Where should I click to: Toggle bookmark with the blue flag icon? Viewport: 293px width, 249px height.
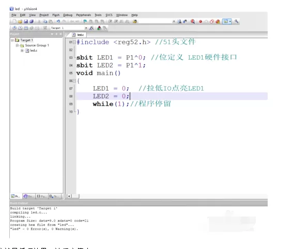(x=85, y=22)
